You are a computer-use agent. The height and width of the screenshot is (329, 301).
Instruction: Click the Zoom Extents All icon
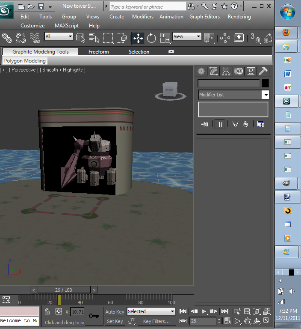pyautogui.click(x=267, y=311)
